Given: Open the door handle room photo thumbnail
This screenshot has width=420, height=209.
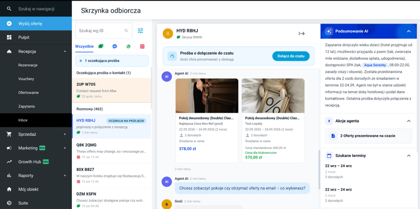Looking at the screenshot, I should 207,96.
